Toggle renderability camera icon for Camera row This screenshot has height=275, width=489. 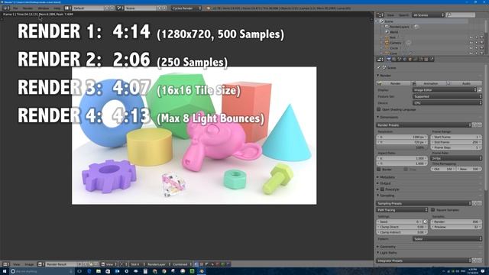481,43
